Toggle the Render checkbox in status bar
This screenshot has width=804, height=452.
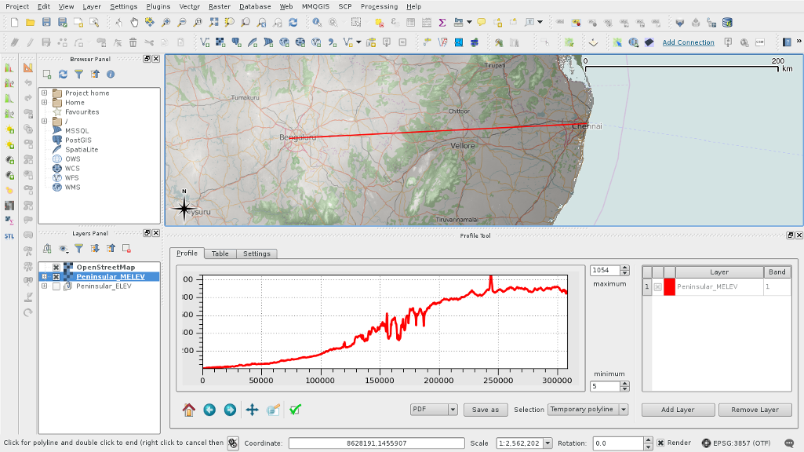pyautogui.click(x=660, y=443)
